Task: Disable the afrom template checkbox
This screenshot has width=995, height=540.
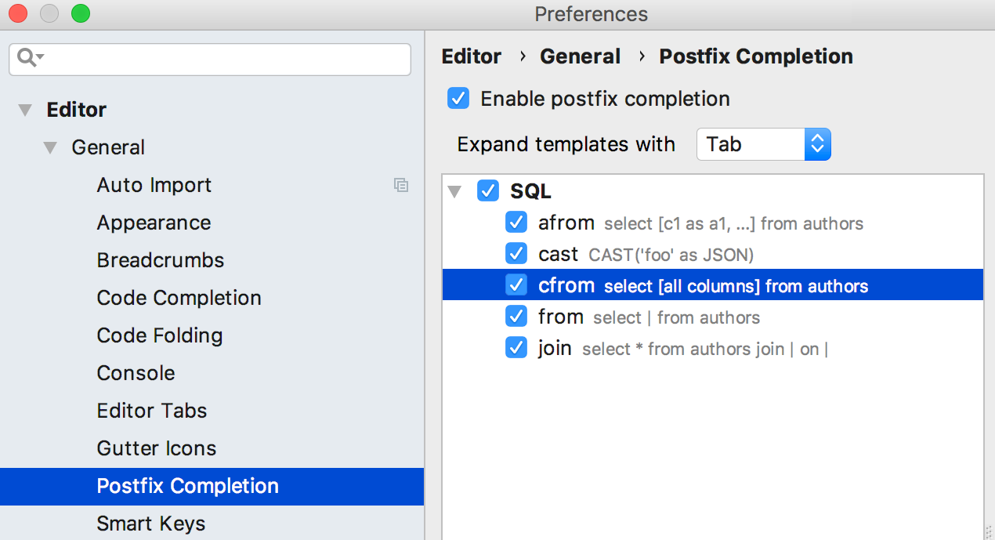Action: click(x=516, y=223)
